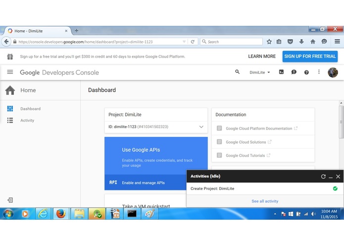Click the gift icon in free trial banner
Image resolution: width=344 pixels, height=245 pixels.
10,57
